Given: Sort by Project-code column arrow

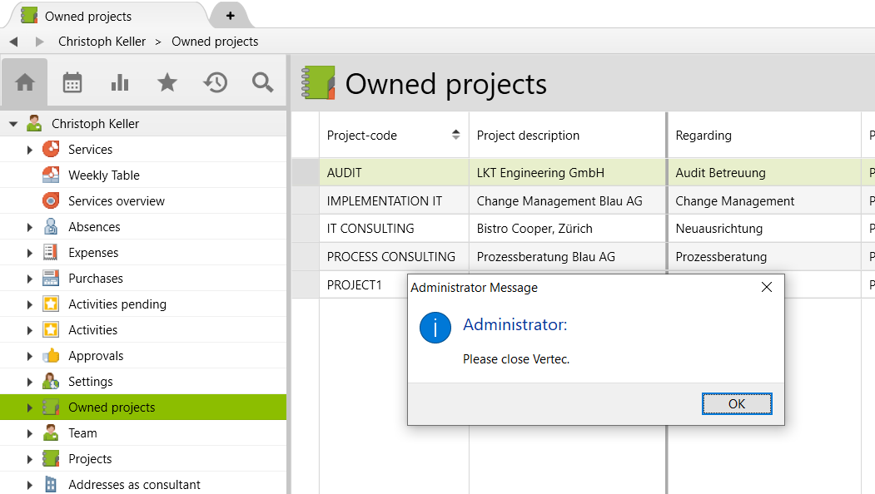Looking at the screenshot, I should [455, 135].
